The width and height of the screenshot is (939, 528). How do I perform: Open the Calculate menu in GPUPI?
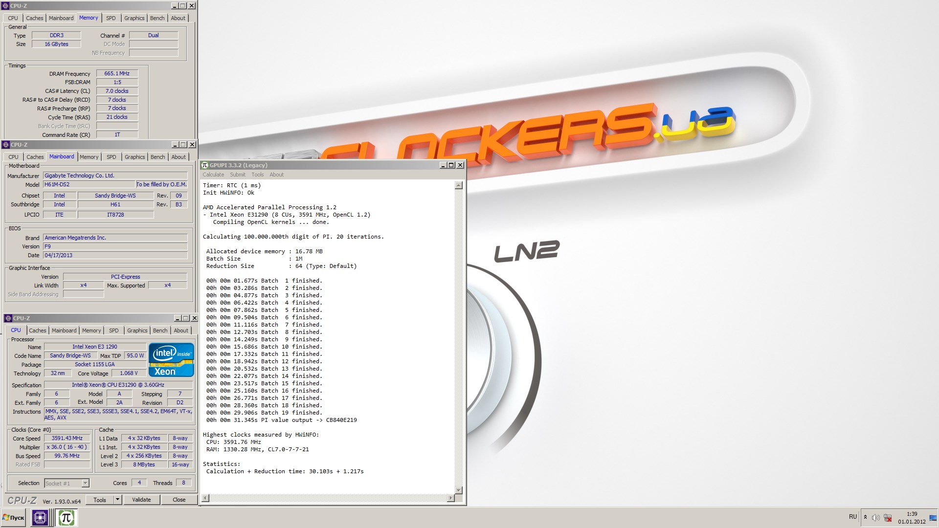pos(213,175)
